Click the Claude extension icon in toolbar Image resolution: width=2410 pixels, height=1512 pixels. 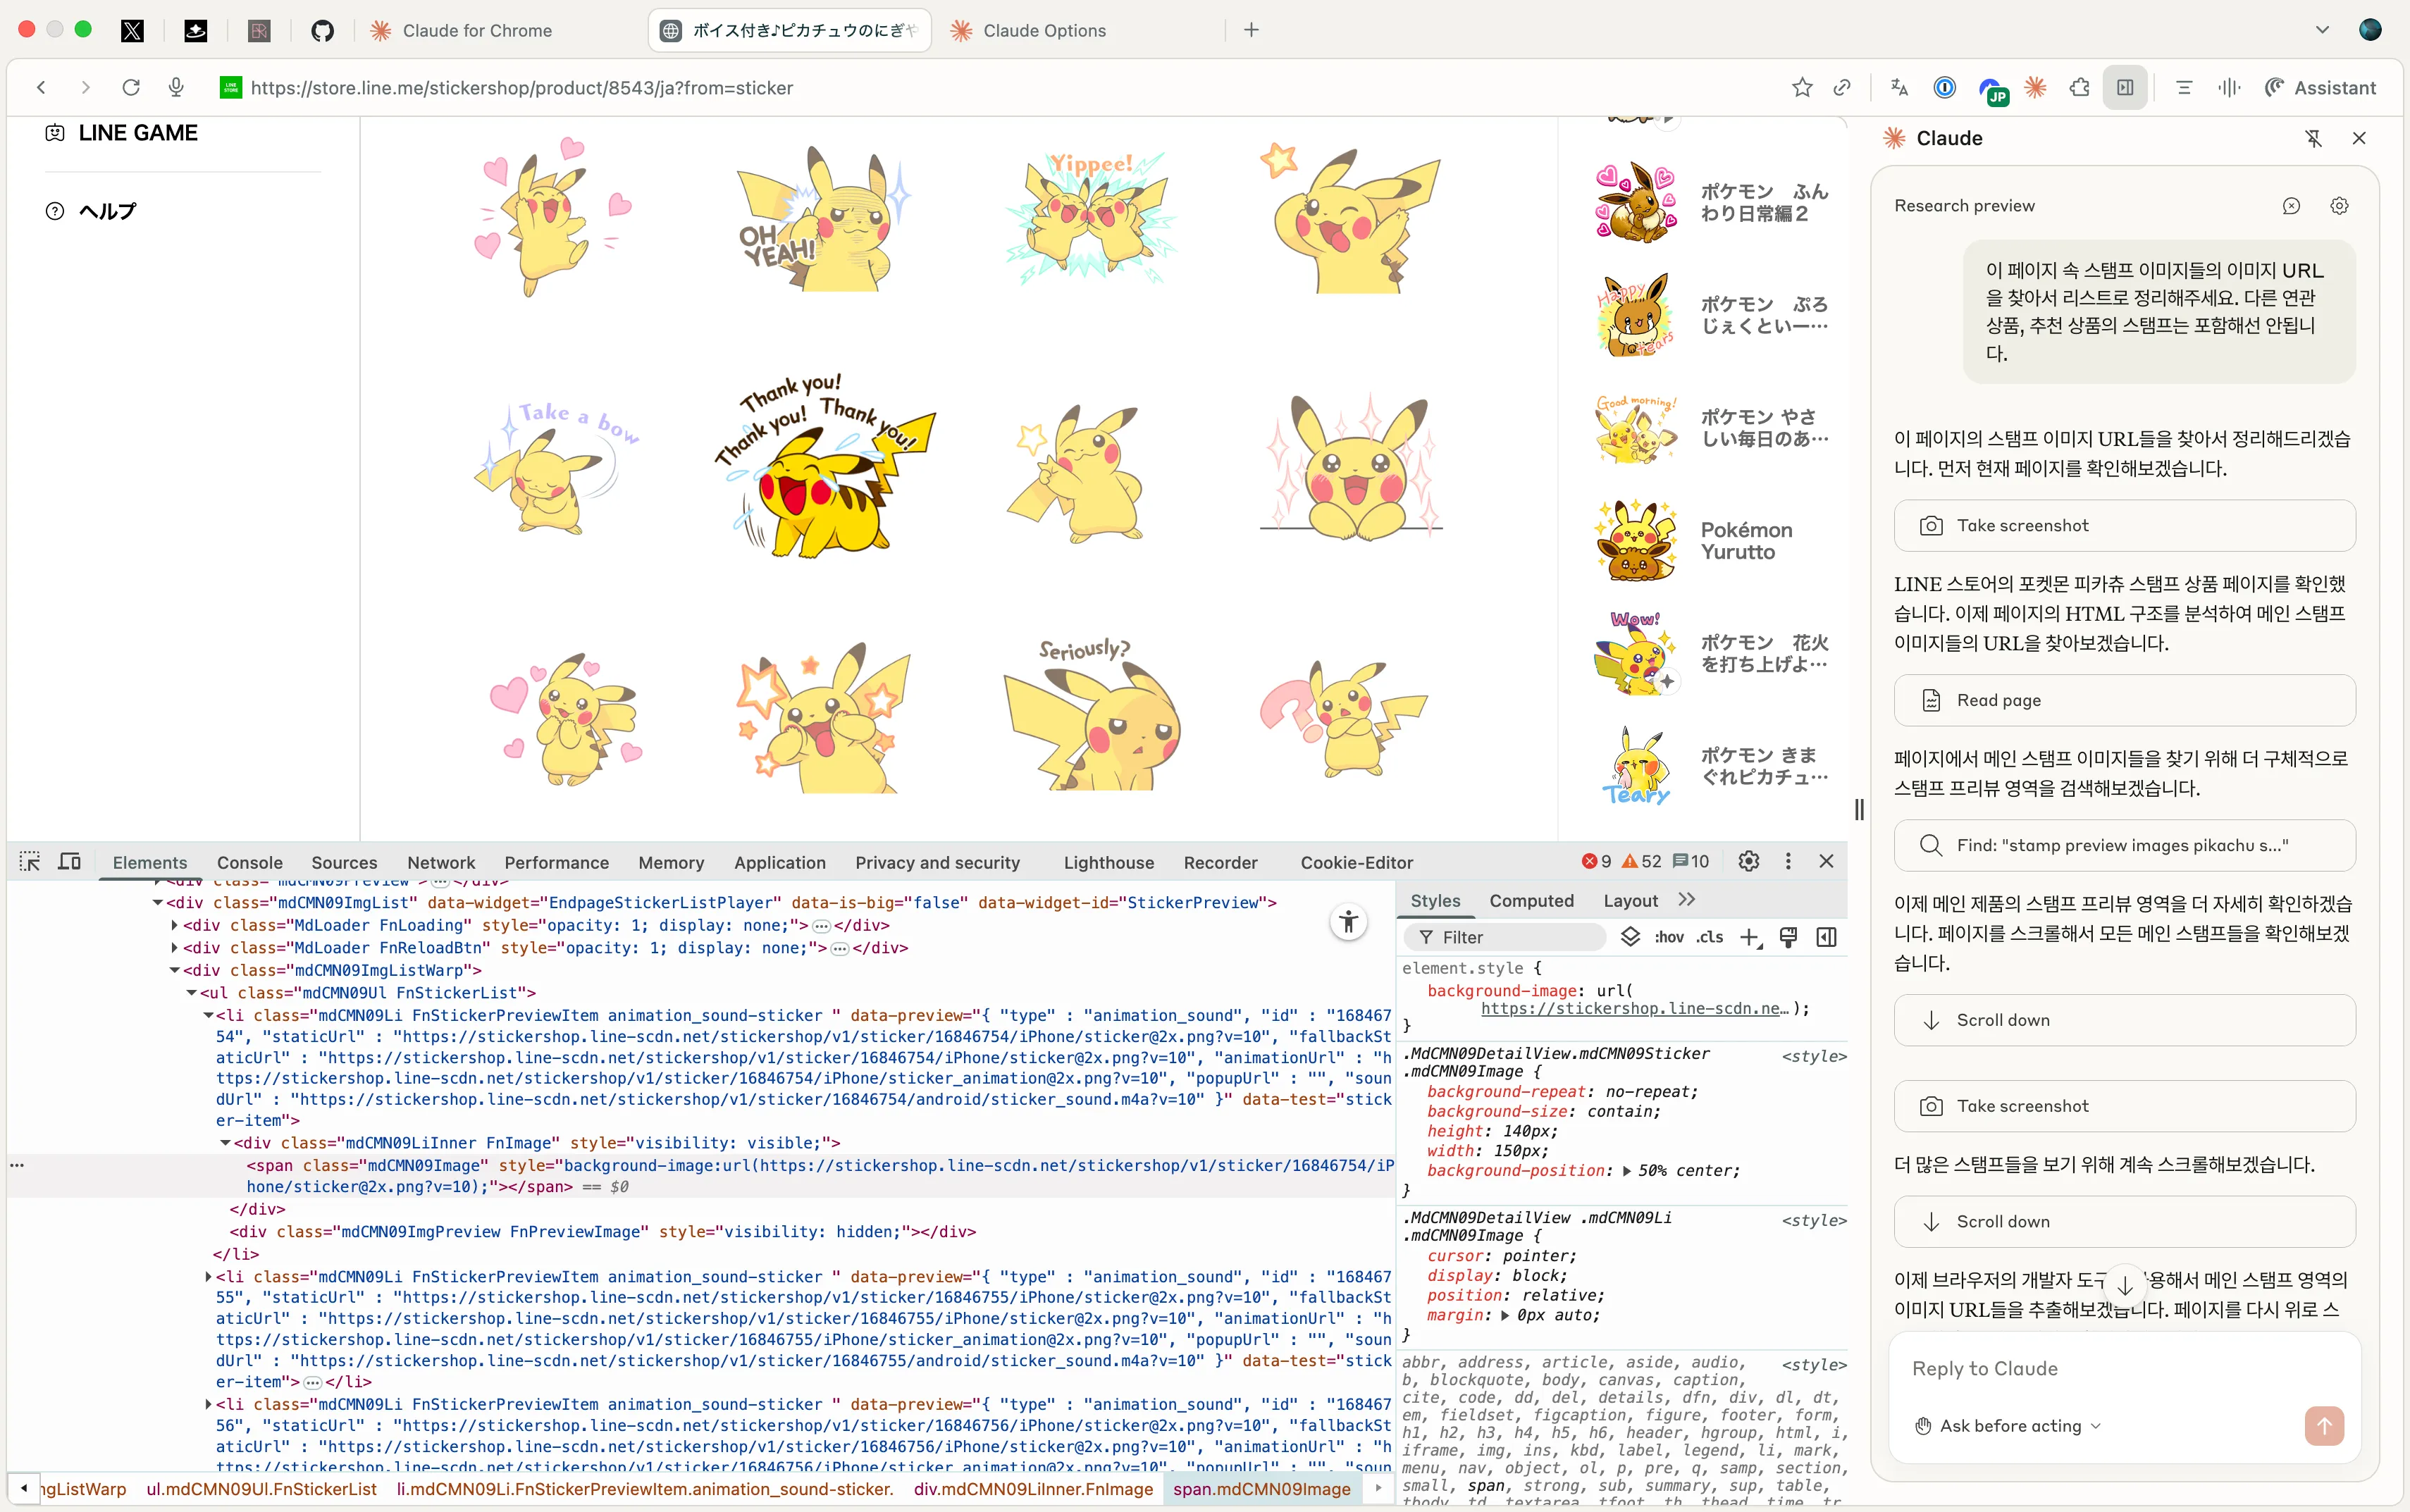tap(2035, 88)
